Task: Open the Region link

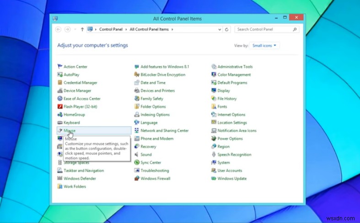Action: pyautogui.click(x=223, y=146)
